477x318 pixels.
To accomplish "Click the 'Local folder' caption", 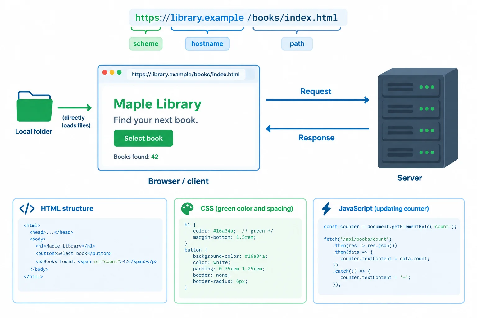I will tap(34, 132).
